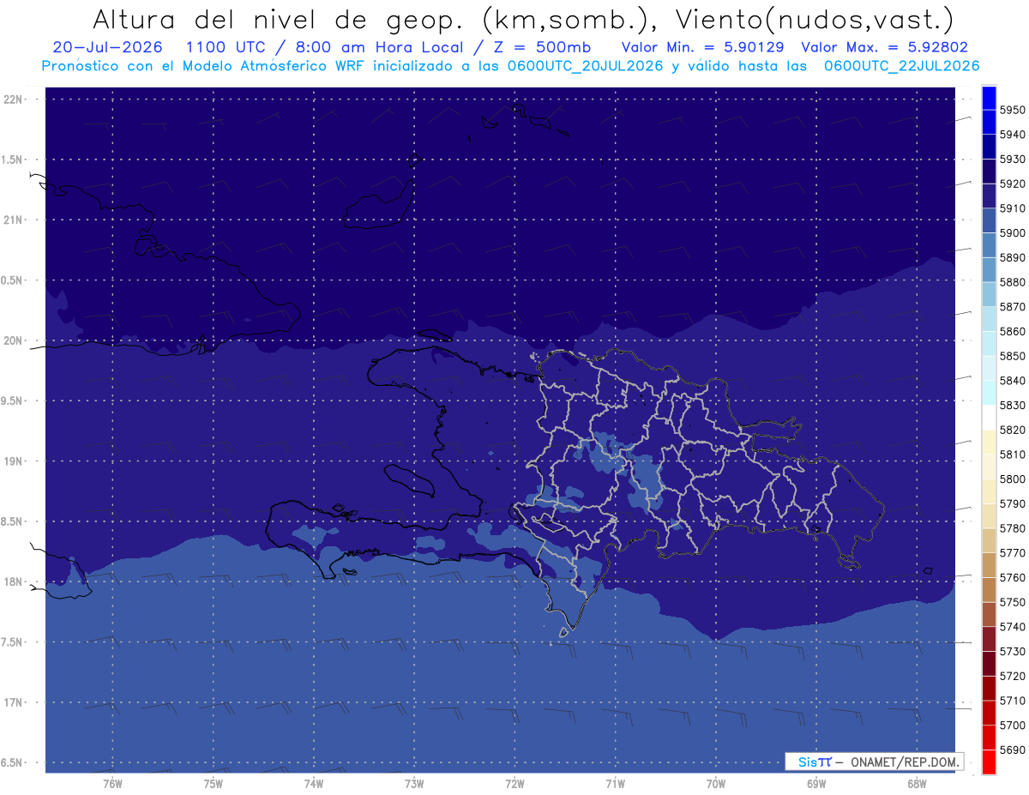Click the map title 'Altura del nivel de geop.'

click(280, 19)
